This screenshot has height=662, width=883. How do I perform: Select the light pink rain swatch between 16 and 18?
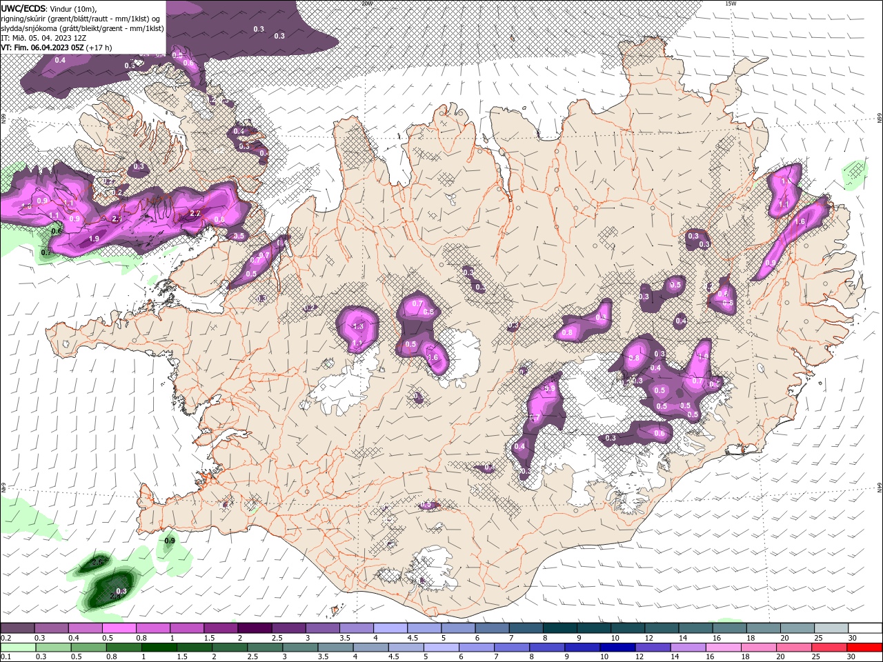(722, 648)
